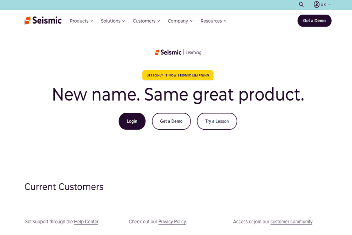Click the yellow Lessonly is now Seismic Learning badge
352x235 pixels.
(x=178, y=75)
